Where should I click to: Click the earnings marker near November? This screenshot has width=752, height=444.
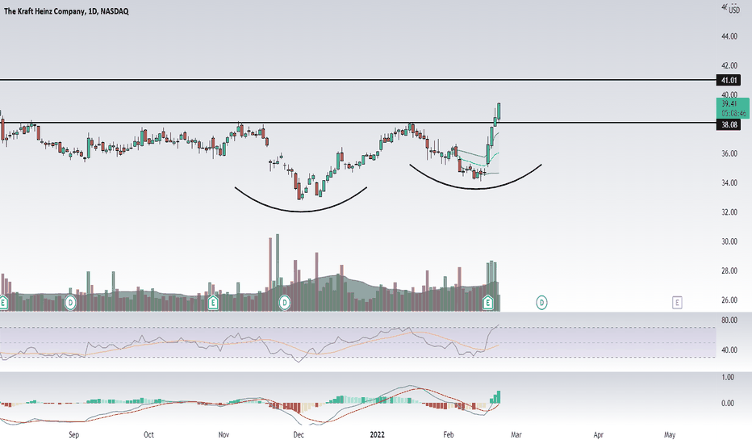(212, 303)
